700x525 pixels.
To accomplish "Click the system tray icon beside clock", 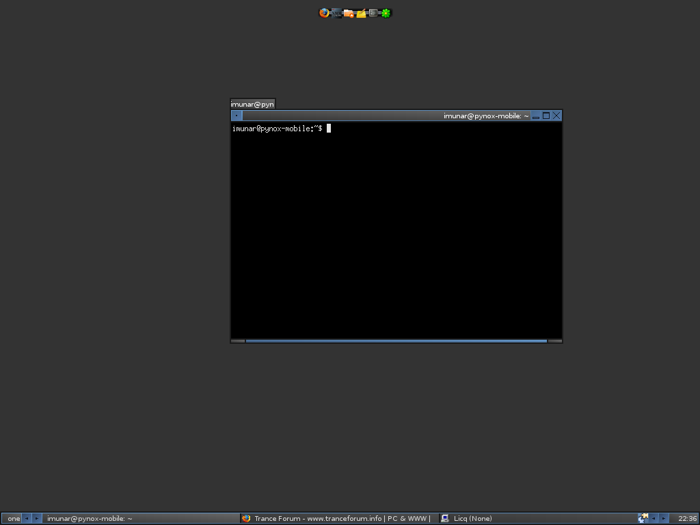I will (x=643, y=518).
